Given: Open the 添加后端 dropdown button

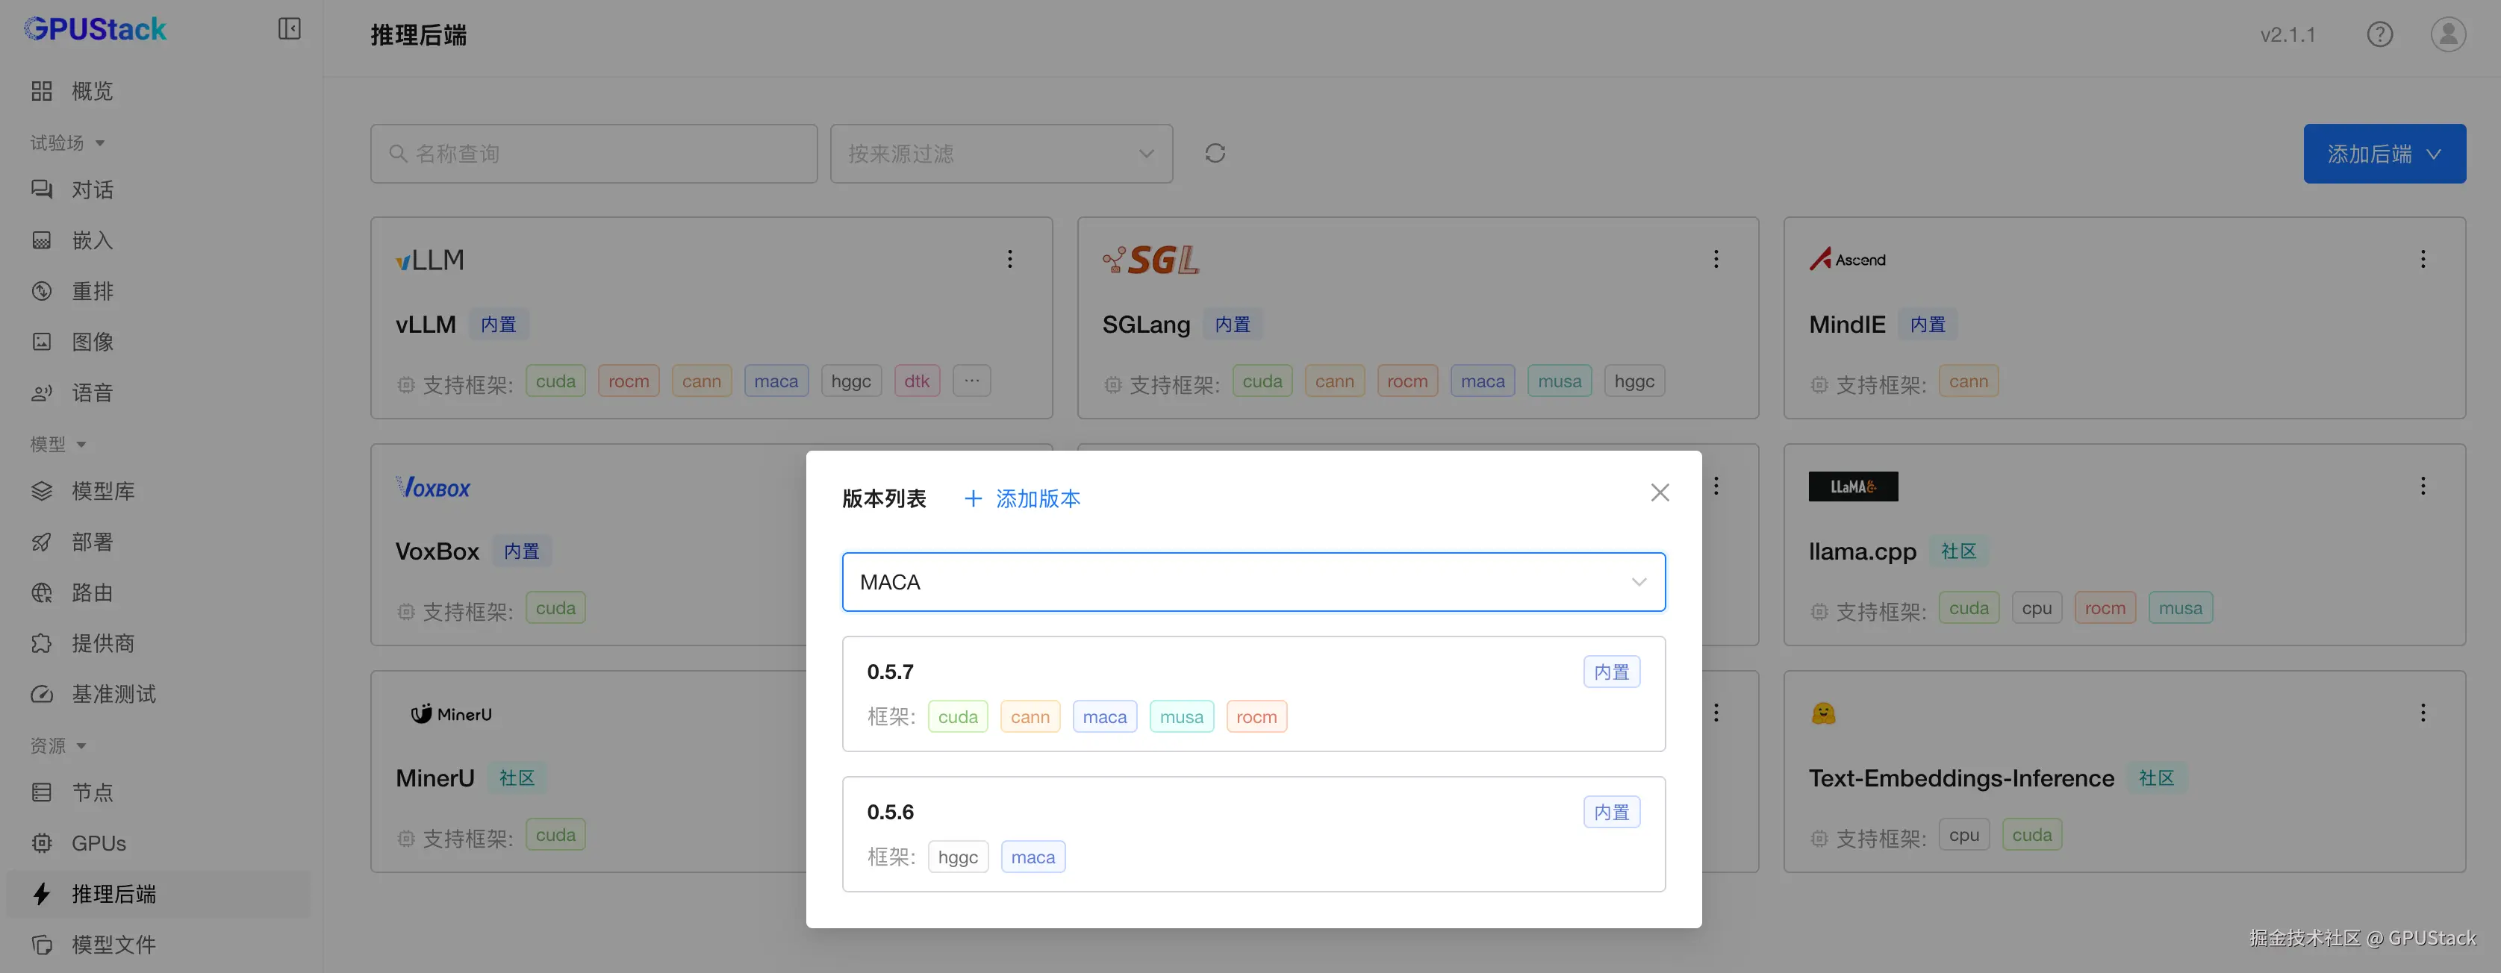Looking at the screenshot, I should (x=2384, y=153).
